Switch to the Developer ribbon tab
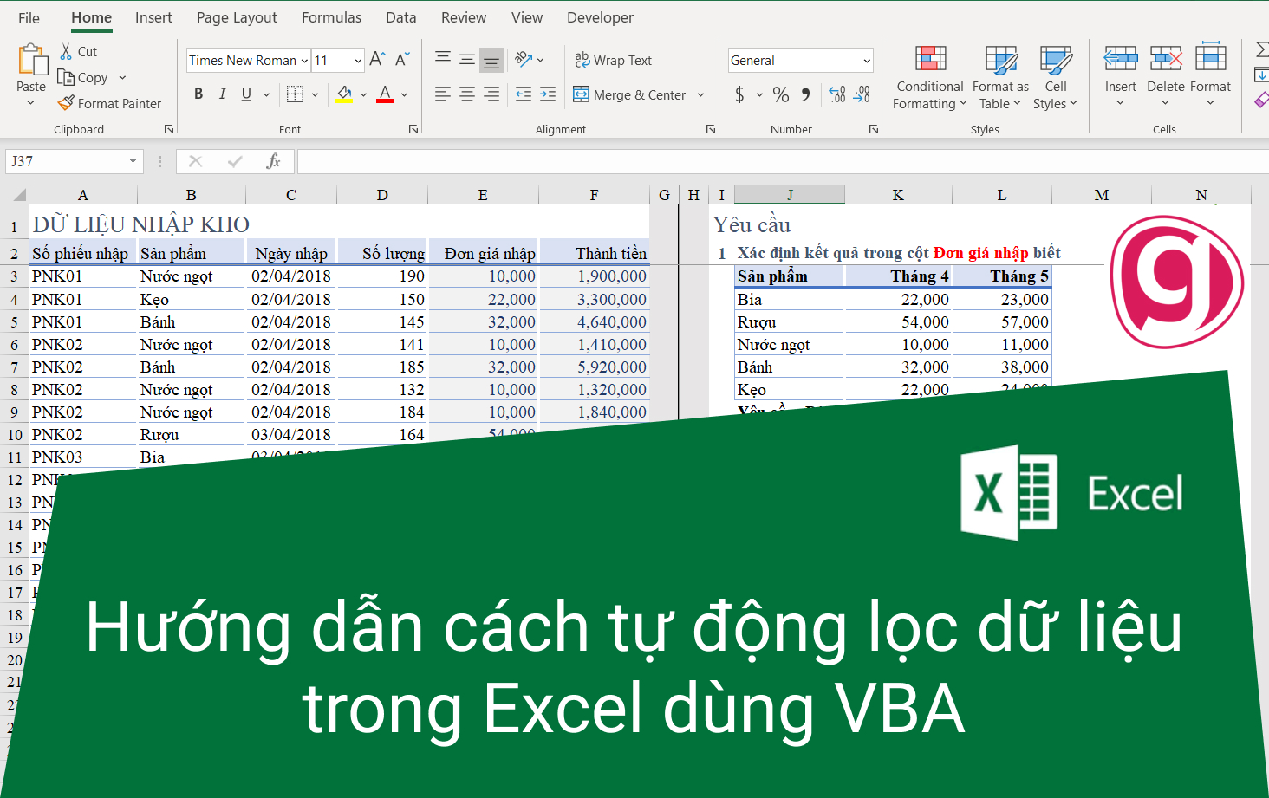The width and height of the screenshot is (1269, 798). [x=599, y=16]
